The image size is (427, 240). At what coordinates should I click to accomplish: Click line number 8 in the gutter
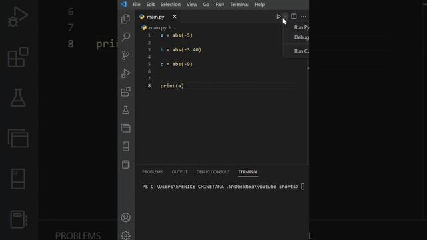[x=149, y=86]
